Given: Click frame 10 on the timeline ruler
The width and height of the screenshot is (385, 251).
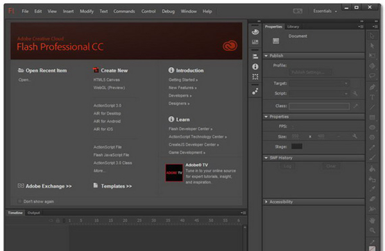Looking at the screenshot, I should 96,221.
